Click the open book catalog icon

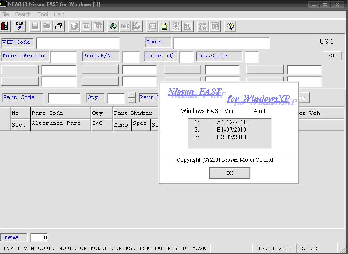pos(152,26)
